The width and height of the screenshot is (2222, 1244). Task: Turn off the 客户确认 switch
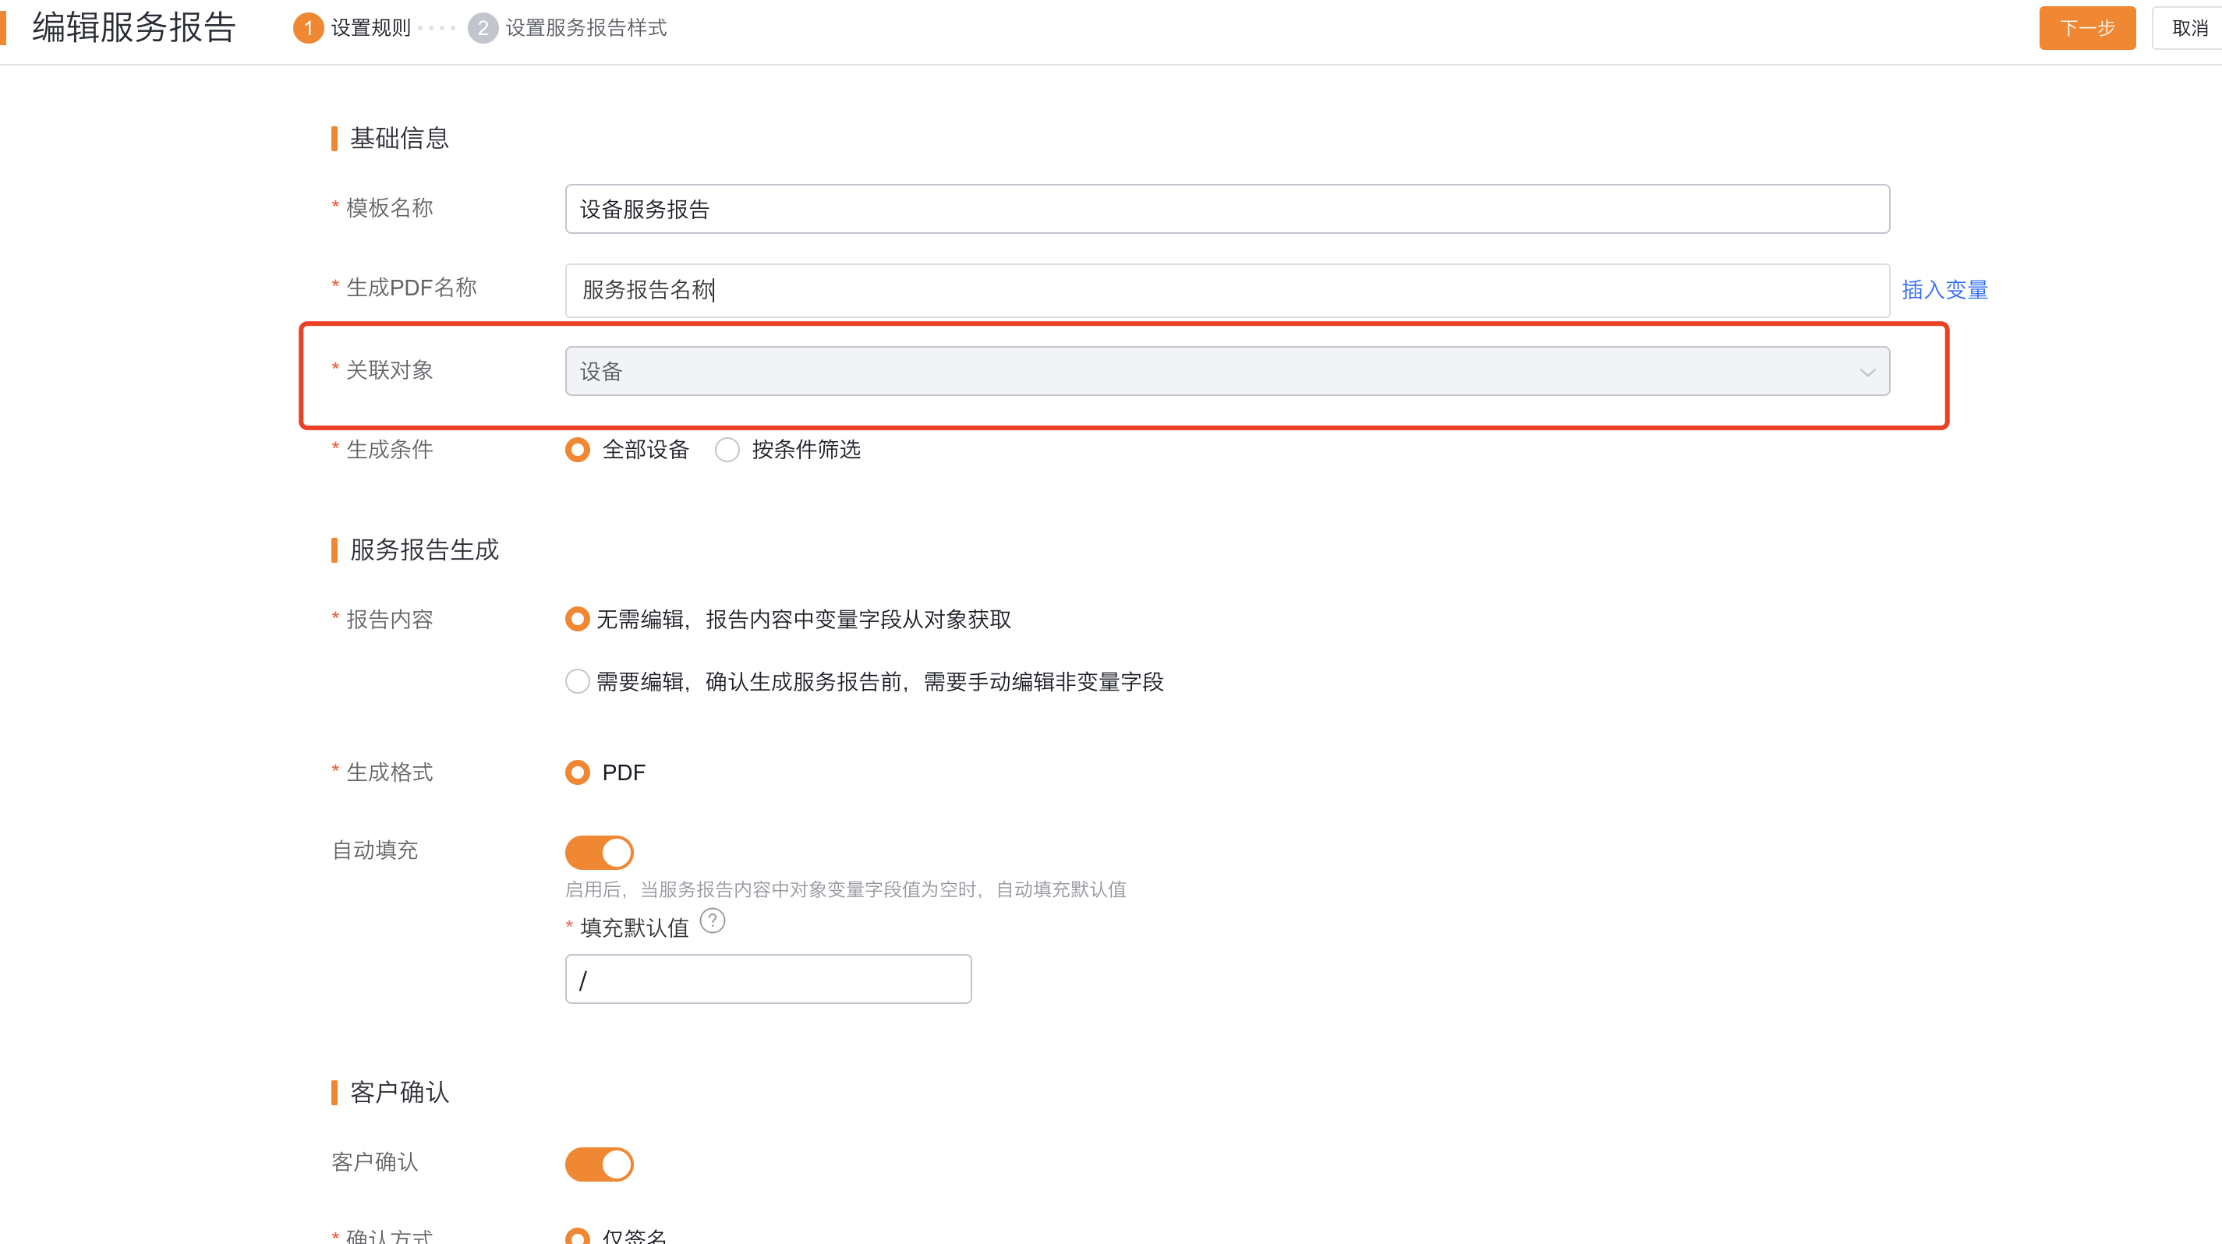click(599, 1163)
